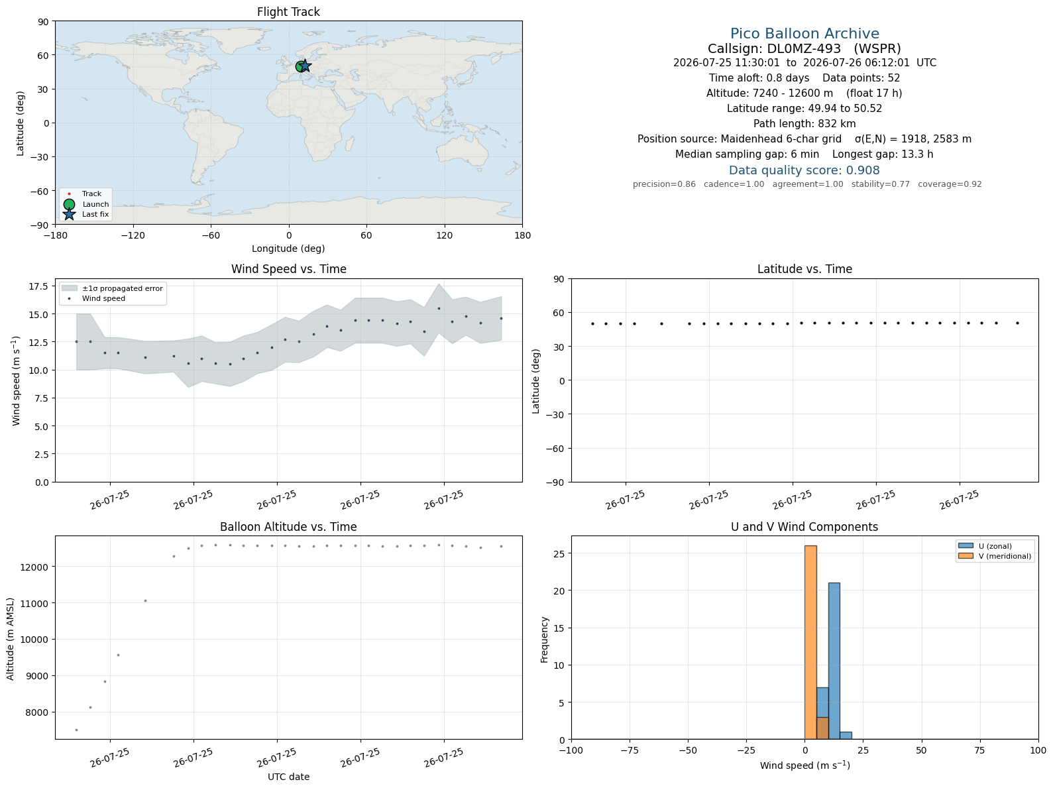Screen dimensions: 1053x788
Task: Click the tallest blue U histogram bar
Action: point(834,661)
